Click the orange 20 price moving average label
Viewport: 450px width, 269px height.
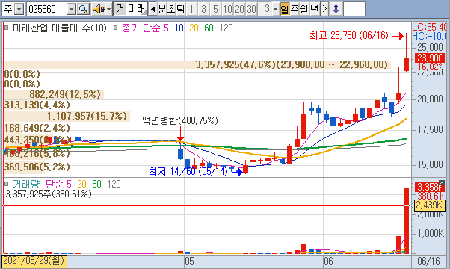[x=194, y=28]
